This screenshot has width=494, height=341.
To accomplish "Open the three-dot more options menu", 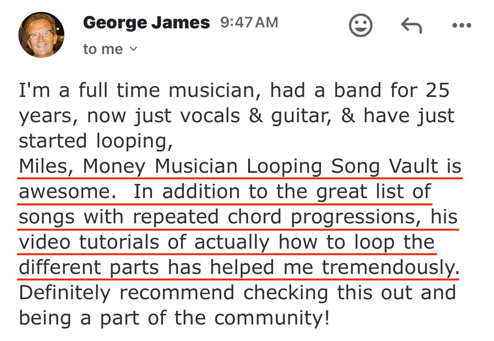I will pyautogui.click(x=461, y=26).
